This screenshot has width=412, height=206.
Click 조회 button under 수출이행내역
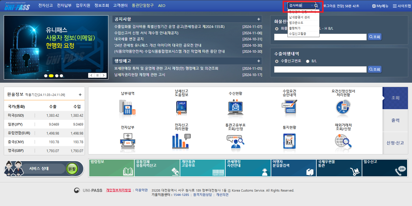374,69
